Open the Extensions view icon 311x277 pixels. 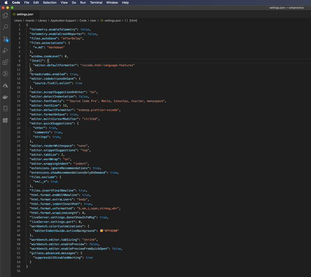click(6, 62)
